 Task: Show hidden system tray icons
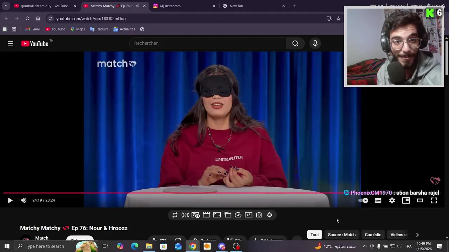click(365, 246)
